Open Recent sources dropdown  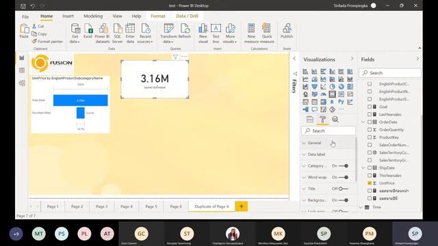145,33
